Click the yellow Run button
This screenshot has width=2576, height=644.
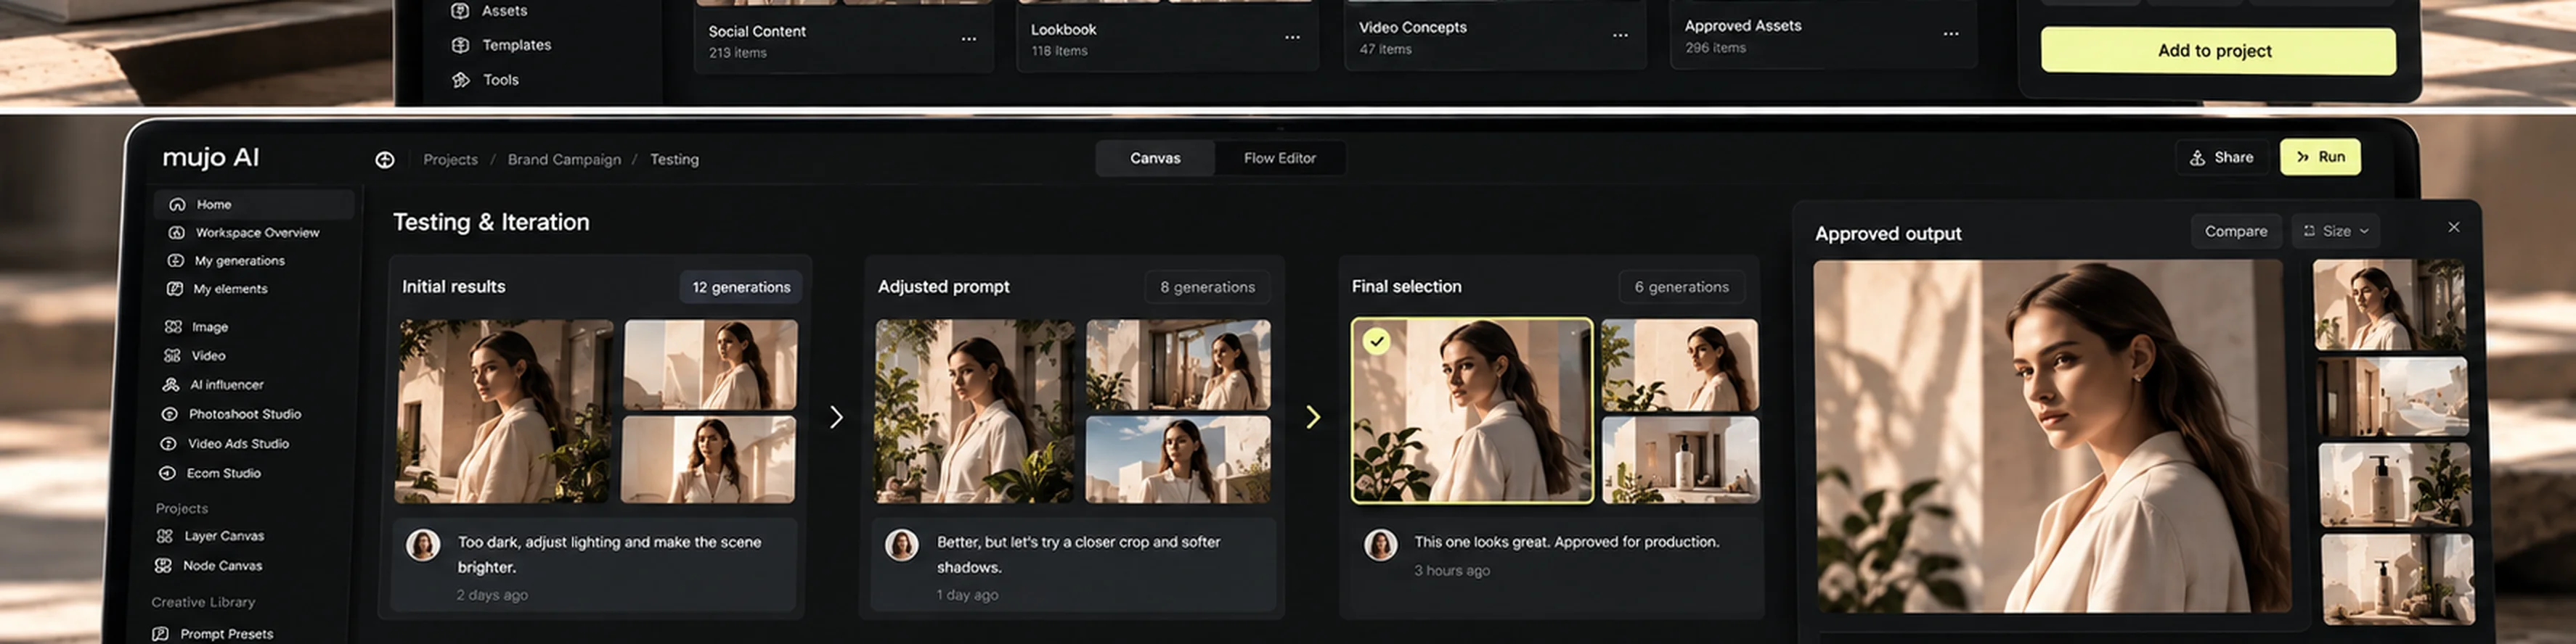click(x=2320, y=157)
